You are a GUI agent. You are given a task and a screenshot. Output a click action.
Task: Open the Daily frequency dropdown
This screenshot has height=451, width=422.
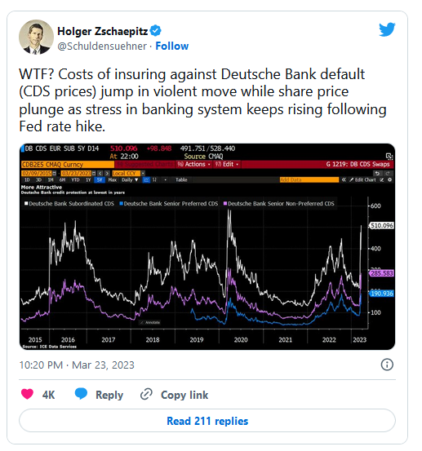[x=130, y=179]
